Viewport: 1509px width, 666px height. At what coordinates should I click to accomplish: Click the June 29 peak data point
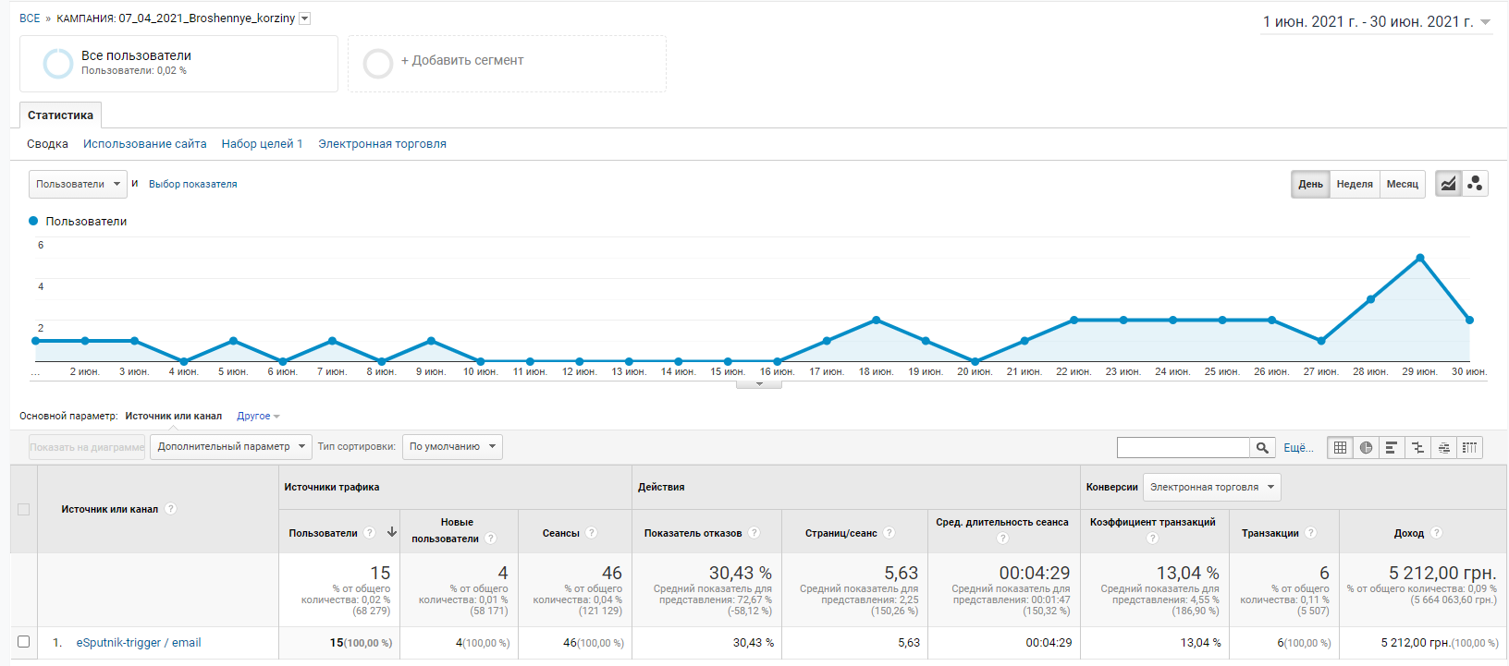pos(1419,258)
